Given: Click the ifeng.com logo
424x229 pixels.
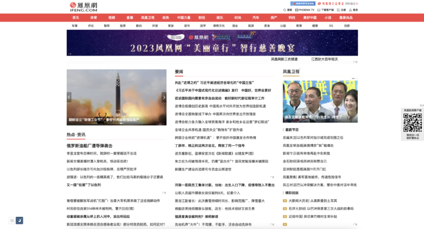Looking at the screenshot, I should click(x=83, y=7).
